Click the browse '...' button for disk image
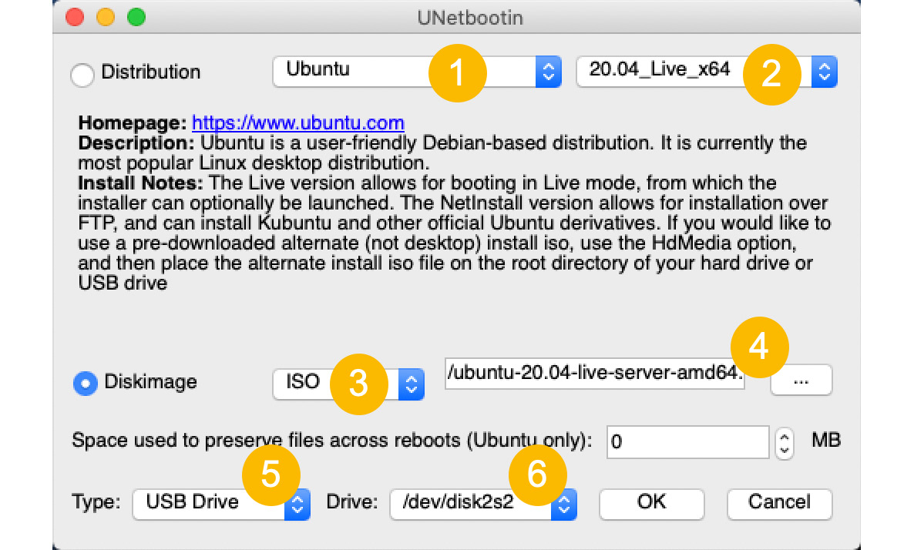This screenshot has height=550, width=914. [801, 381]
